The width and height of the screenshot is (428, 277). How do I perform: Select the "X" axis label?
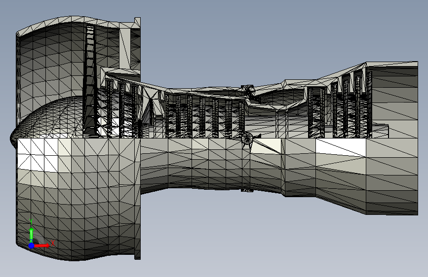(x=53, y=243)
